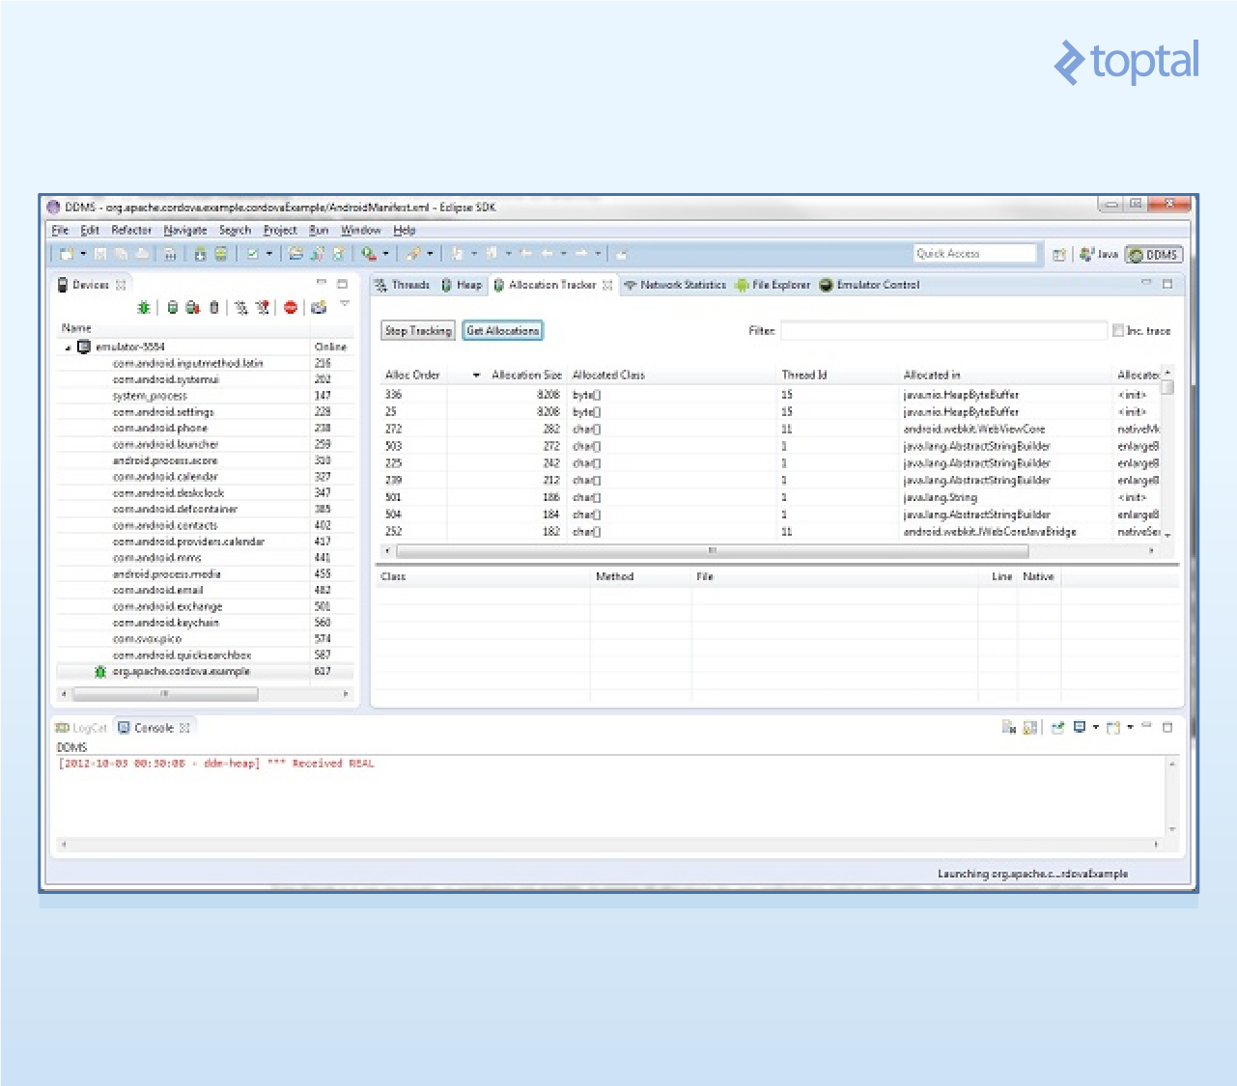This screenshot has height=1086, width=1237.
Task: Pin the Console view
Action: (1057, 727)
